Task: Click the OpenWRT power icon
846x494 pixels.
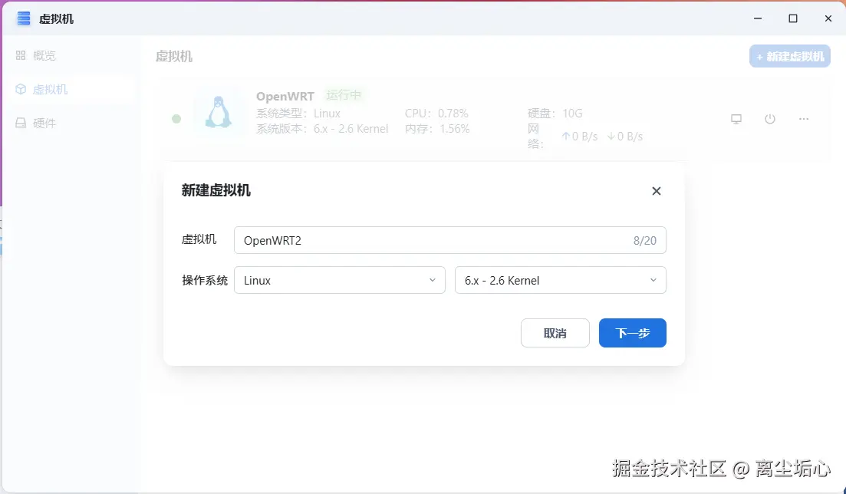Action: click(x=770, y=119)
